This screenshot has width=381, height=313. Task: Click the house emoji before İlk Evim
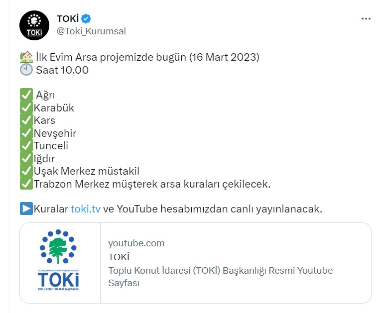(26, 57)
